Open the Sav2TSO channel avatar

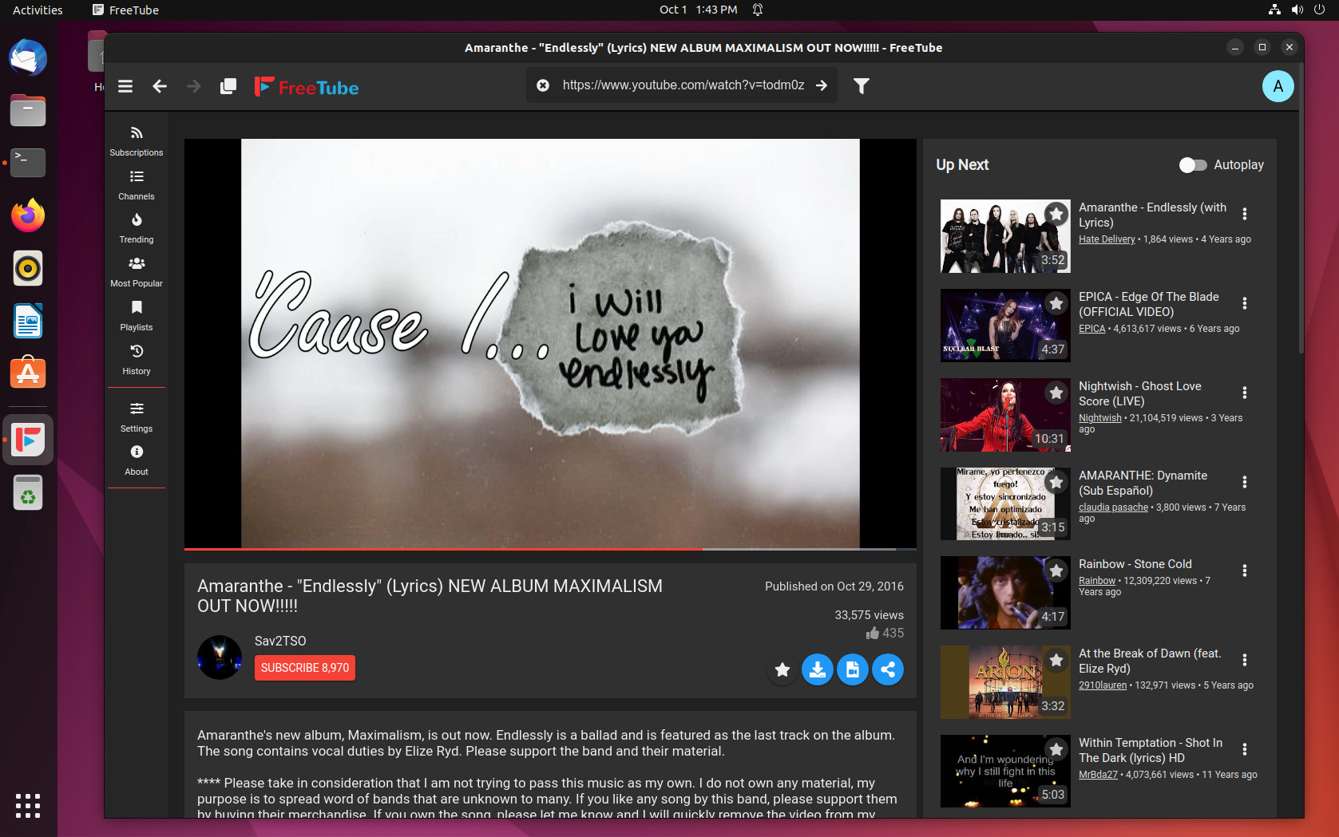[220, 657]
